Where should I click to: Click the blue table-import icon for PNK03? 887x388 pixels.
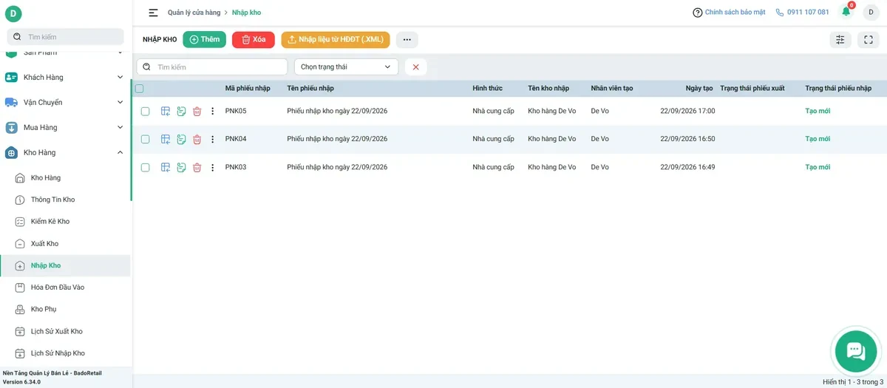coord(166,168)
